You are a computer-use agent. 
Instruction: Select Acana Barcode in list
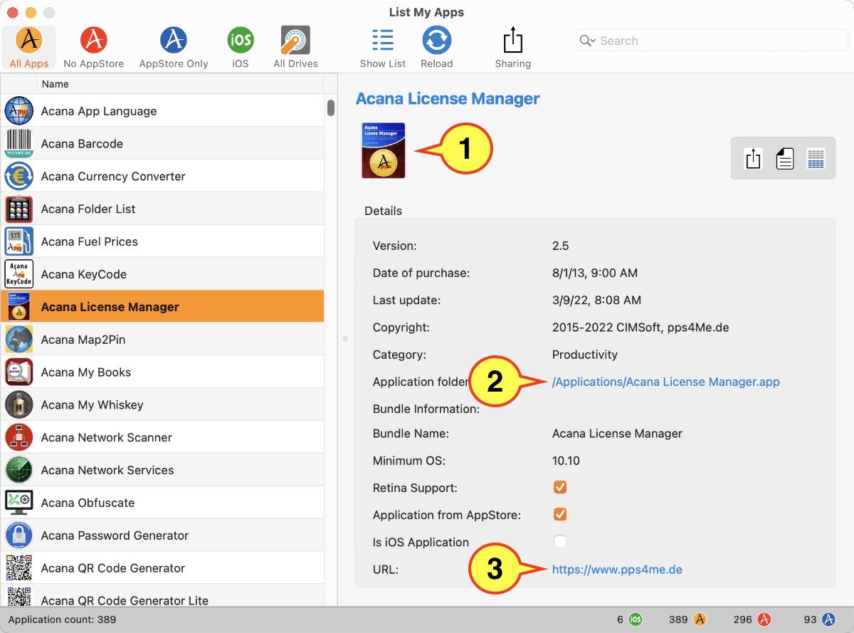(162, 144)
